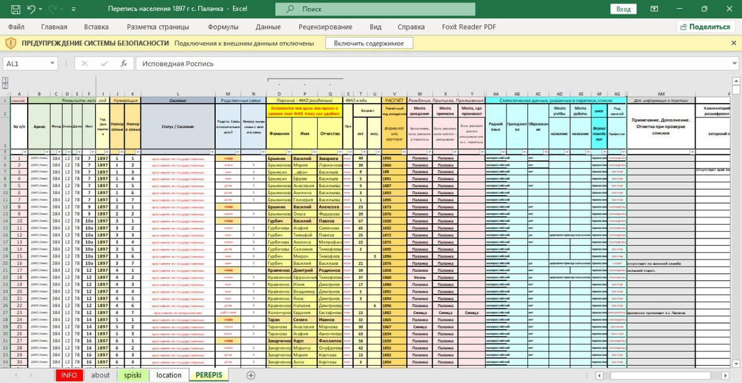Click inside the Поиск search field

377,9
